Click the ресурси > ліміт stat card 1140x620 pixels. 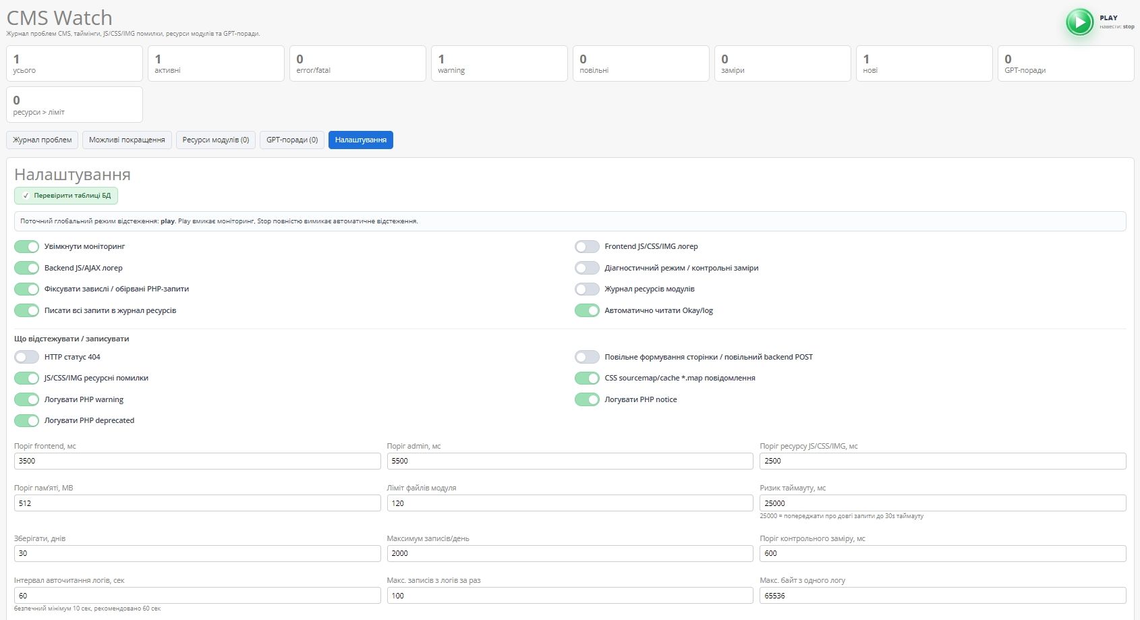(74, 105)
